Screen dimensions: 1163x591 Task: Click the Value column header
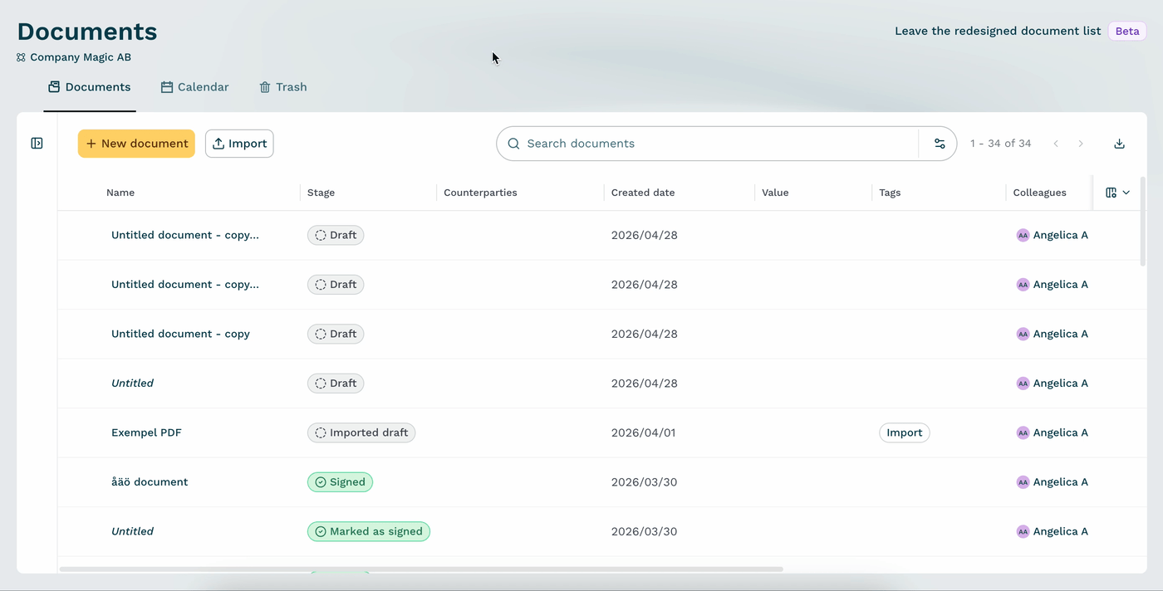click(775, 193)
